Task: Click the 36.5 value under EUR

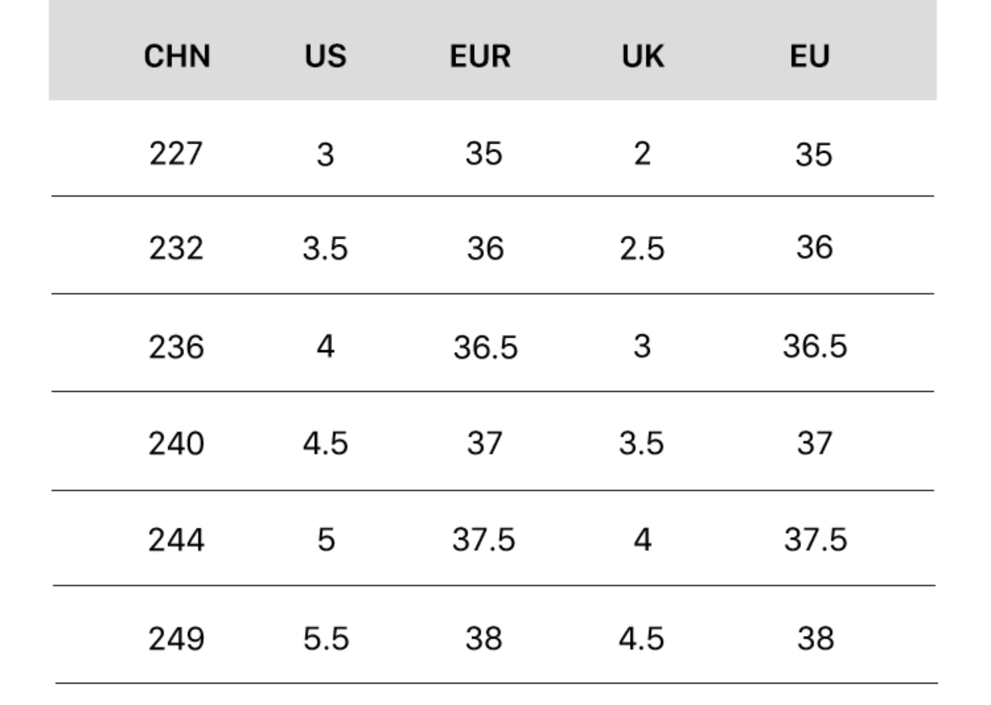Action: click(x=485, y=347)
